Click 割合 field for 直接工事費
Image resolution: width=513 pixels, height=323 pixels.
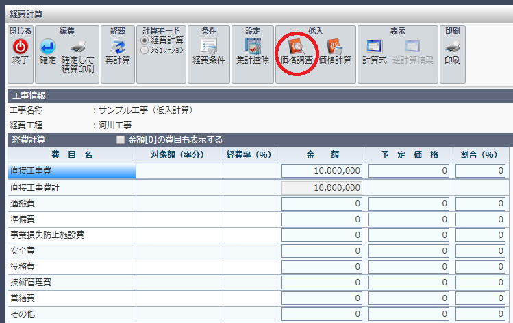coord(480,171)
